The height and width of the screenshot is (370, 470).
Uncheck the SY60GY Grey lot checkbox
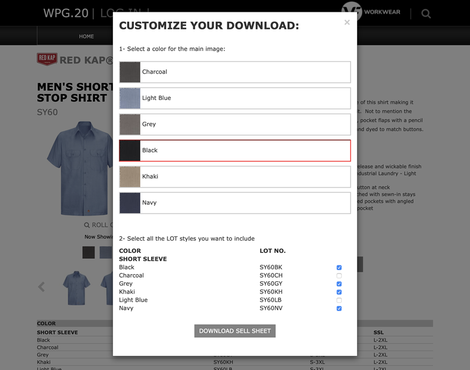(x=339, y=284)
